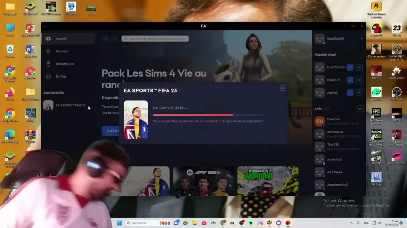Open the Accueil page in EA sidebar
Screen dimensions: 407x228
coord(68,39)
